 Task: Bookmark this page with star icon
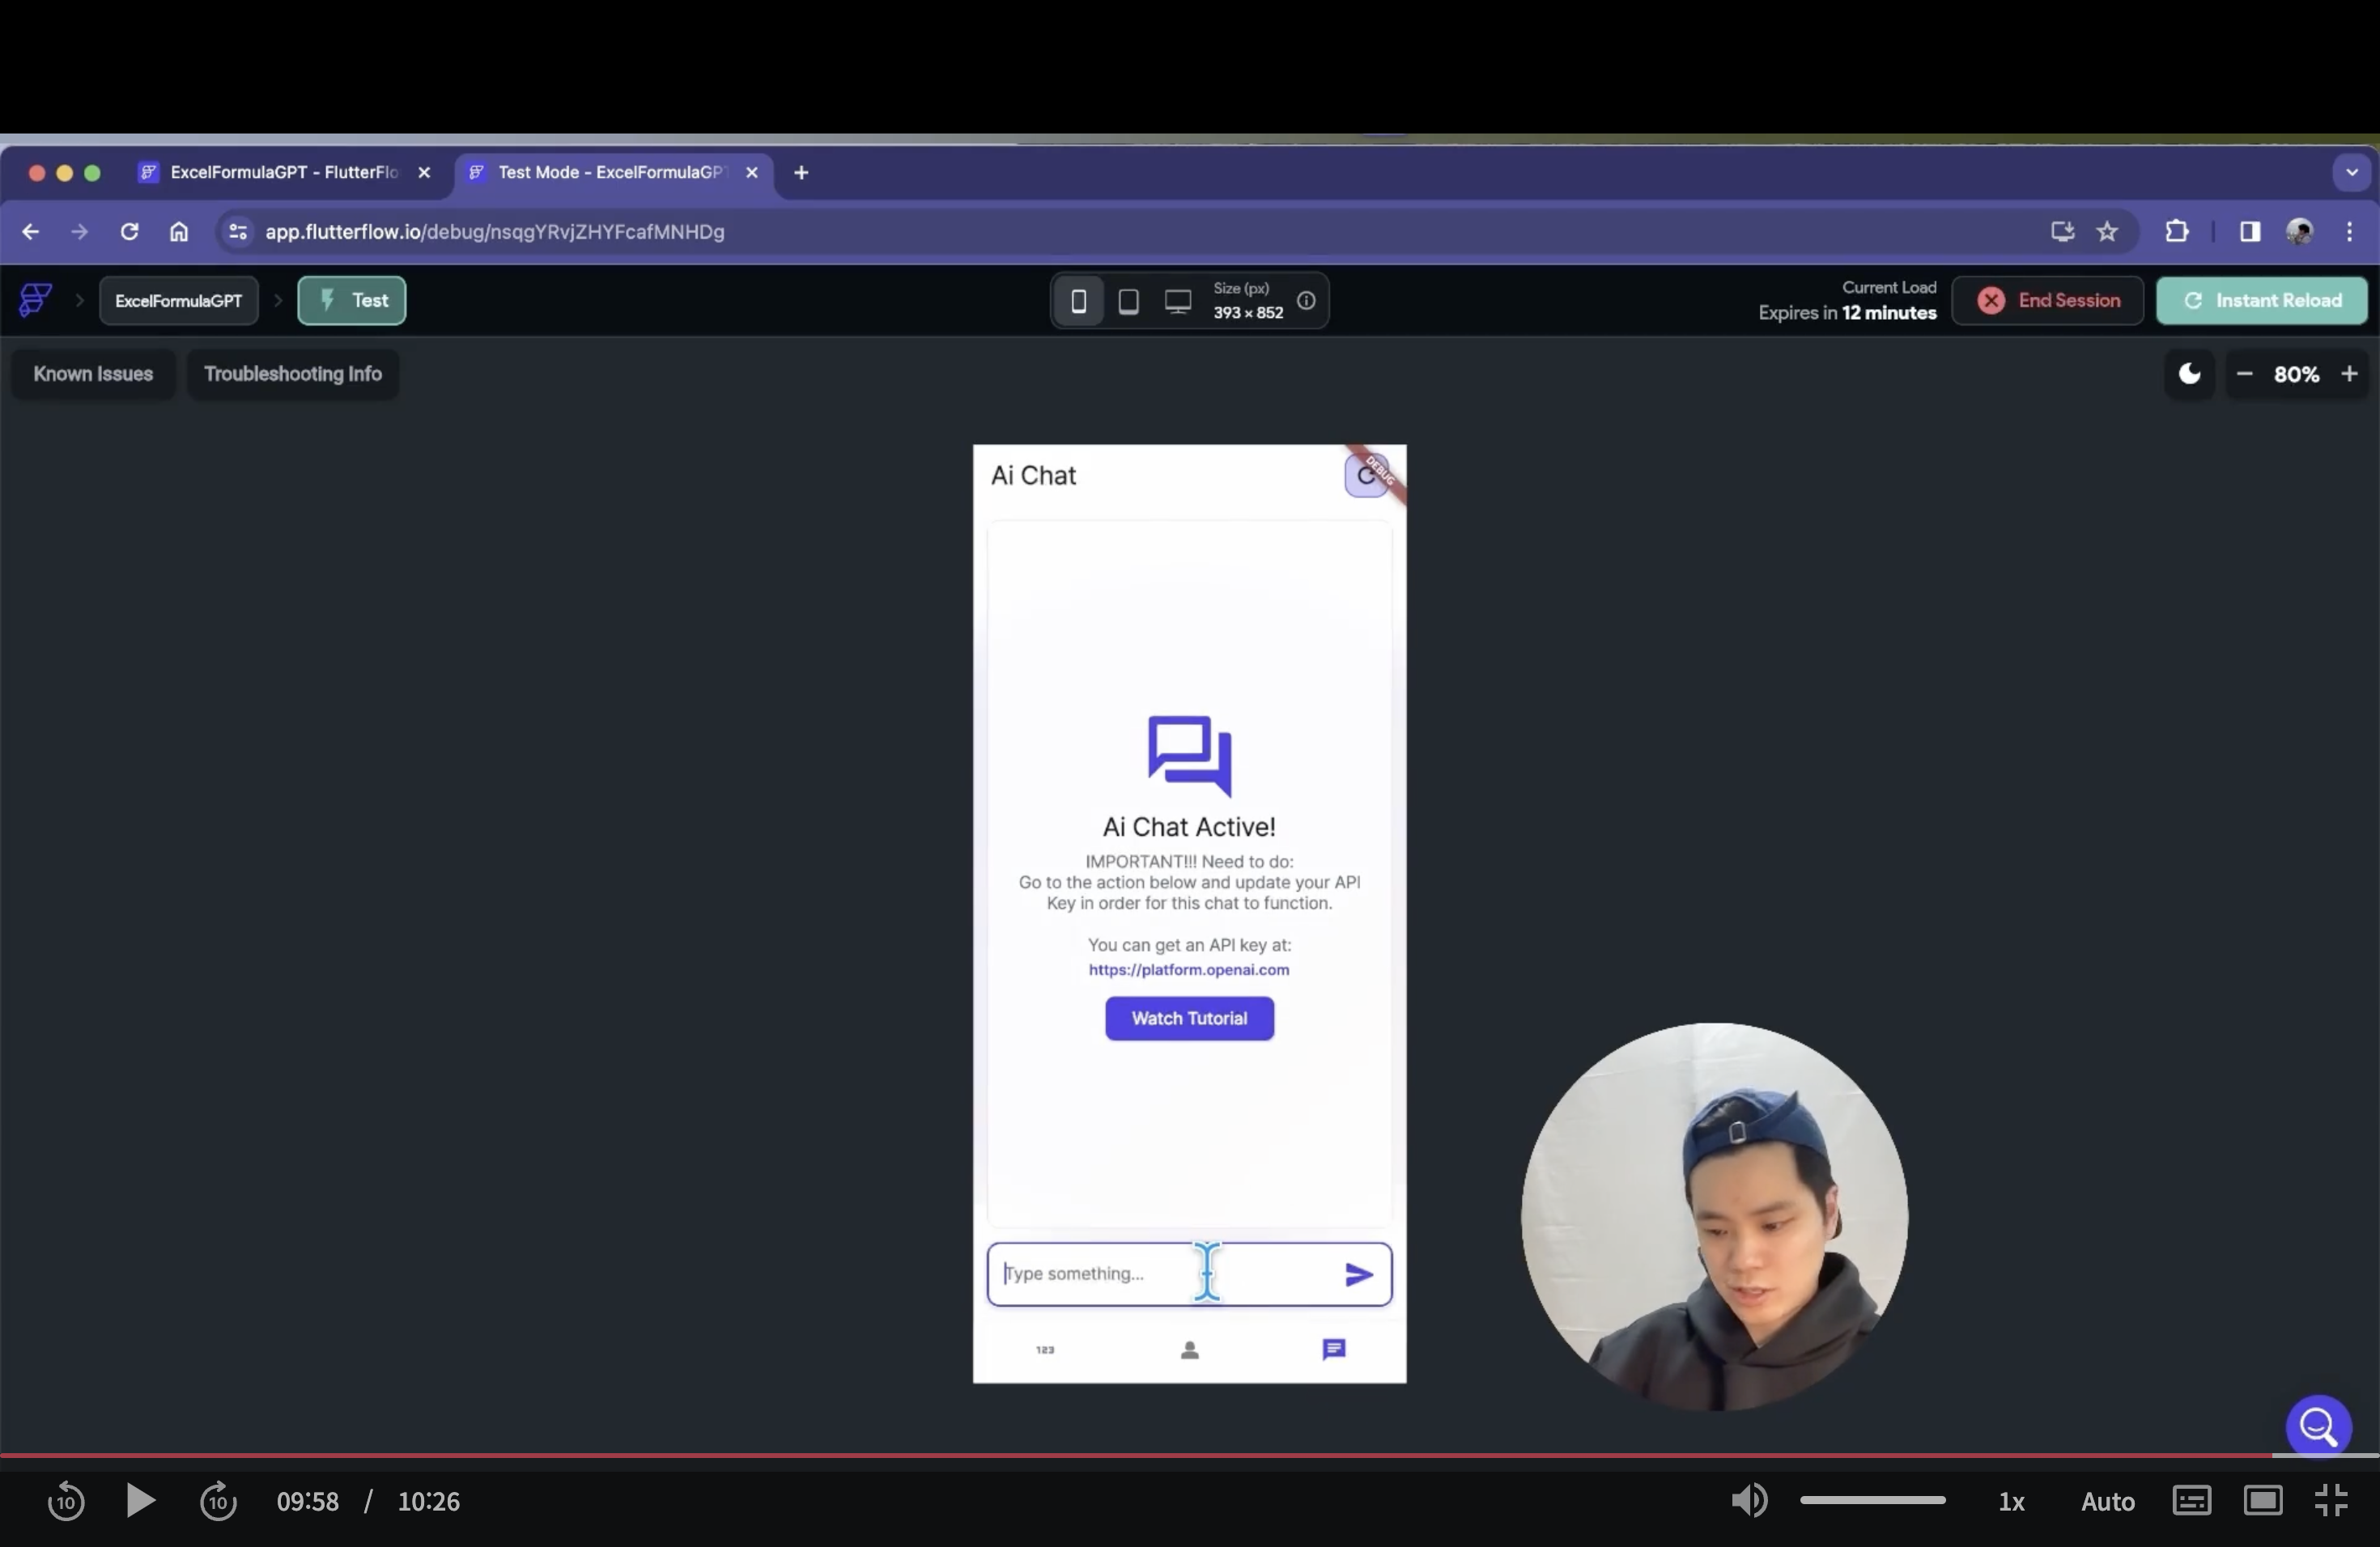click(2108, 232)
